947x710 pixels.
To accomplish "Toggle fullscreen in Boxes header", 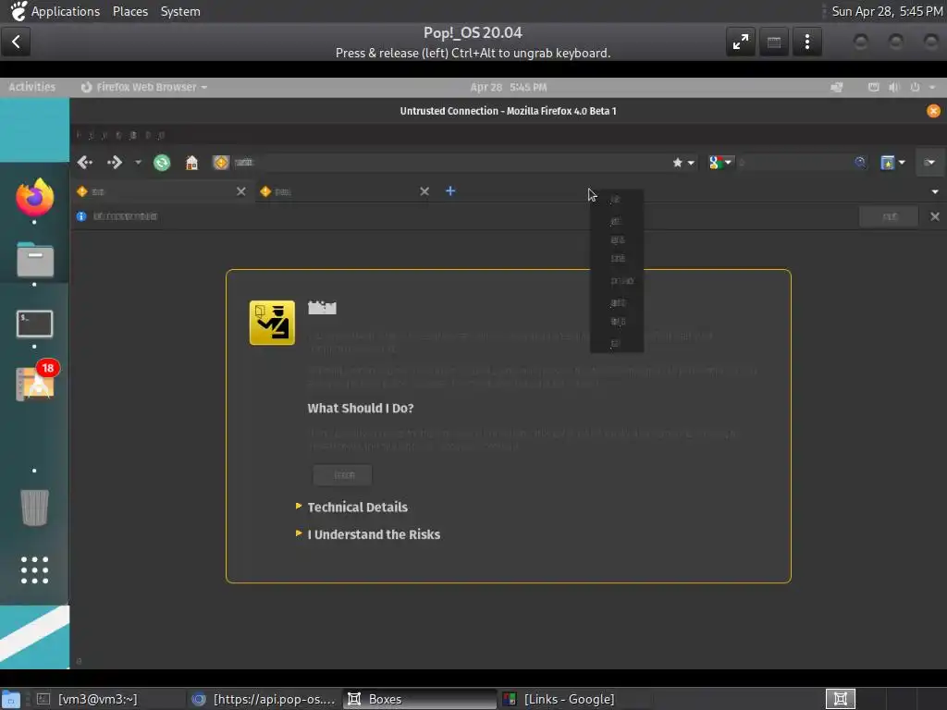I will pyautogui.click(x=741, y=42).
